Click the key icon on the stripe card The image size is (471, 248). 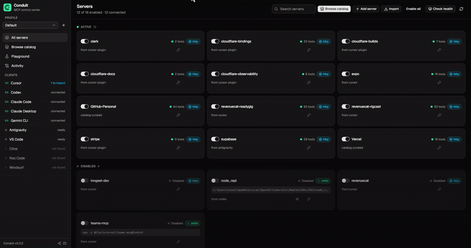click(178, 148)
